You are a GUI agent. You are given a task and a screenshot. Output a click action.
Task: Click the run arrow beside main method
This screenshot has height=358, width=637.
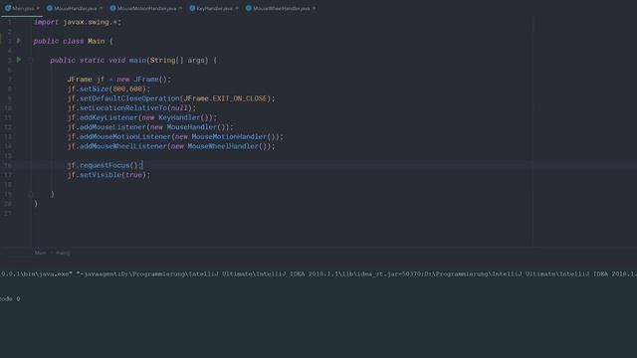(x=19, y=60)
